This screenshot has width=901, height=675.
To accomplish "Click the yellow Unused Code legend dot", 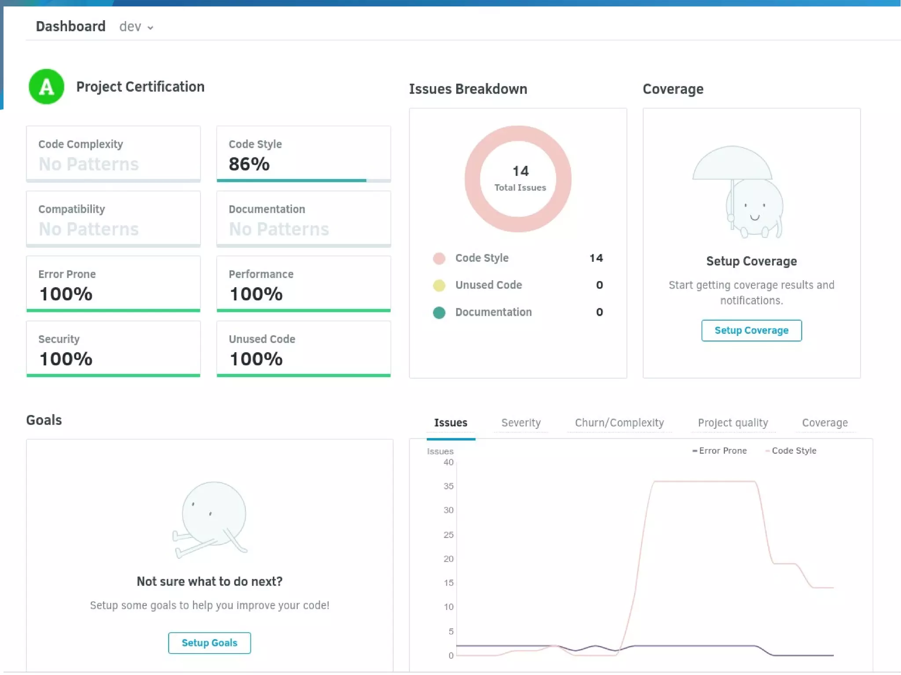I will (439, 285).
